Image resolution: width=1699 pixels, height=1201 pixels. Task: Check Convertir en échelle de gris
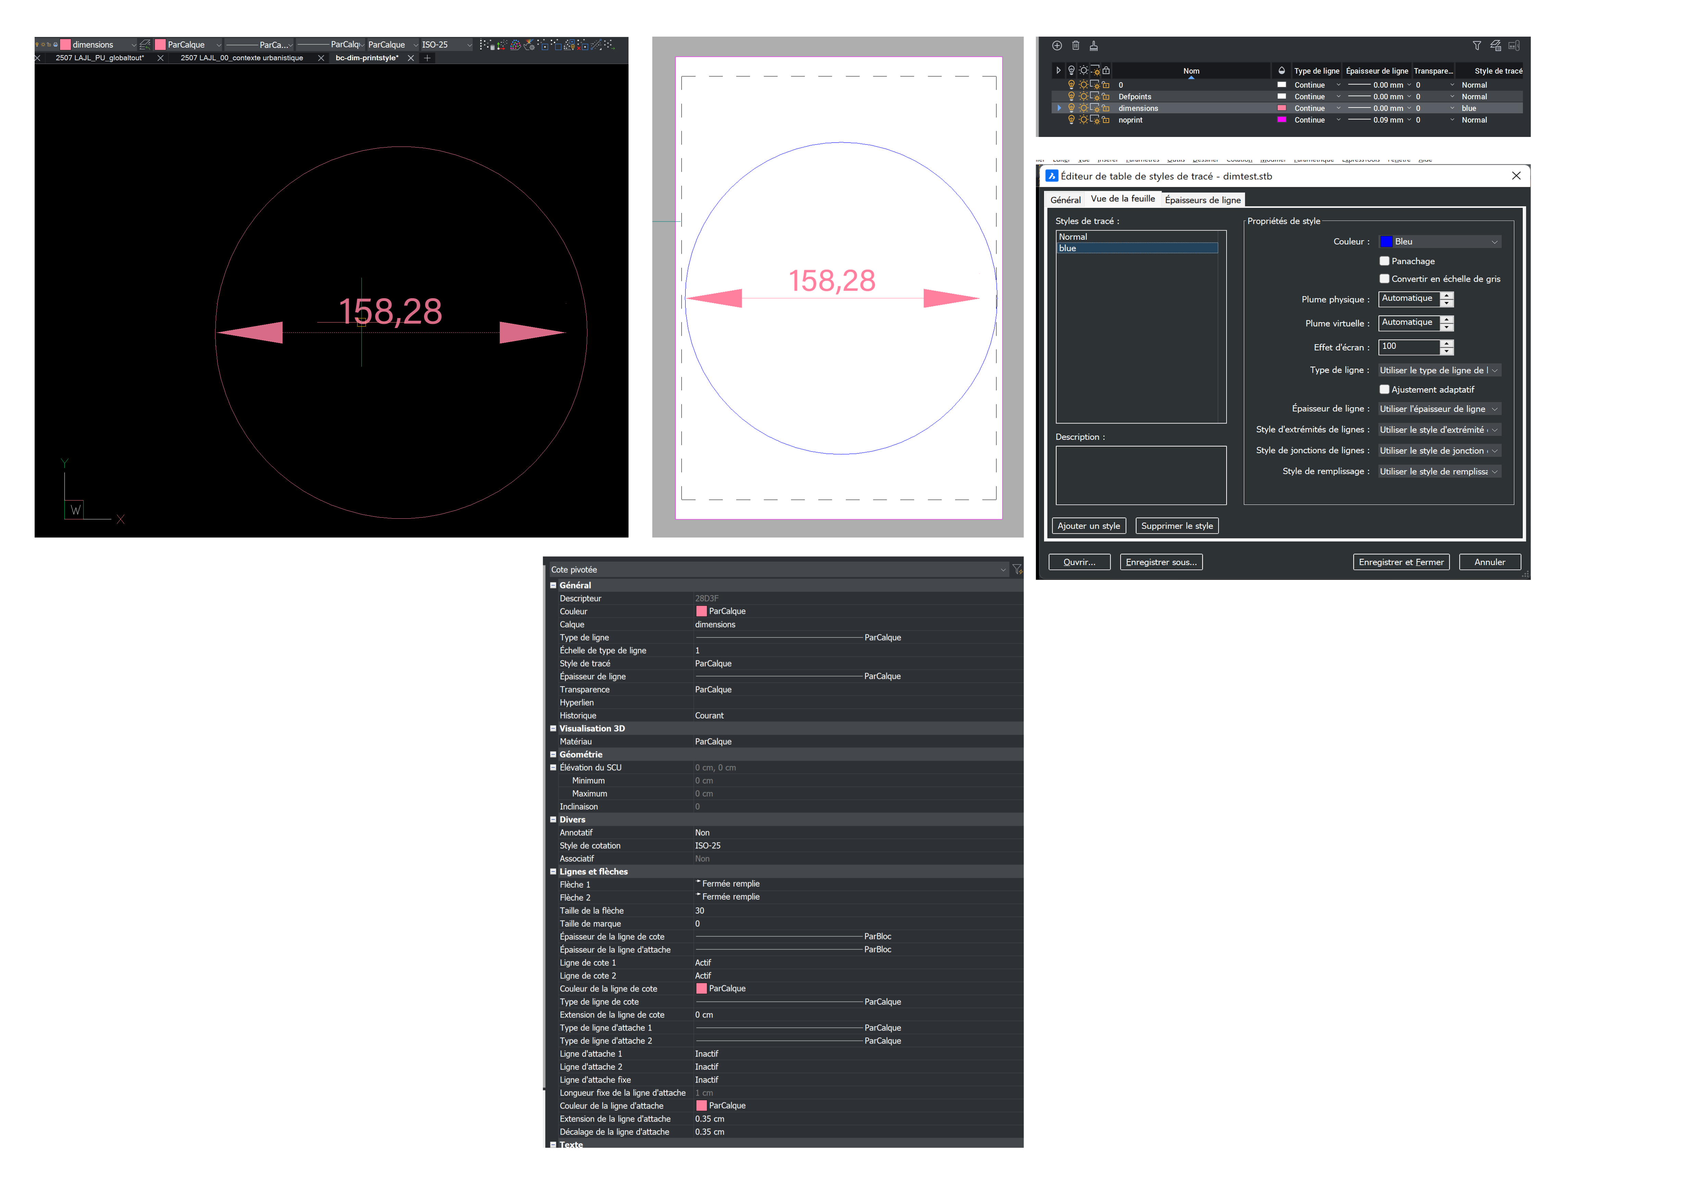1384,279
